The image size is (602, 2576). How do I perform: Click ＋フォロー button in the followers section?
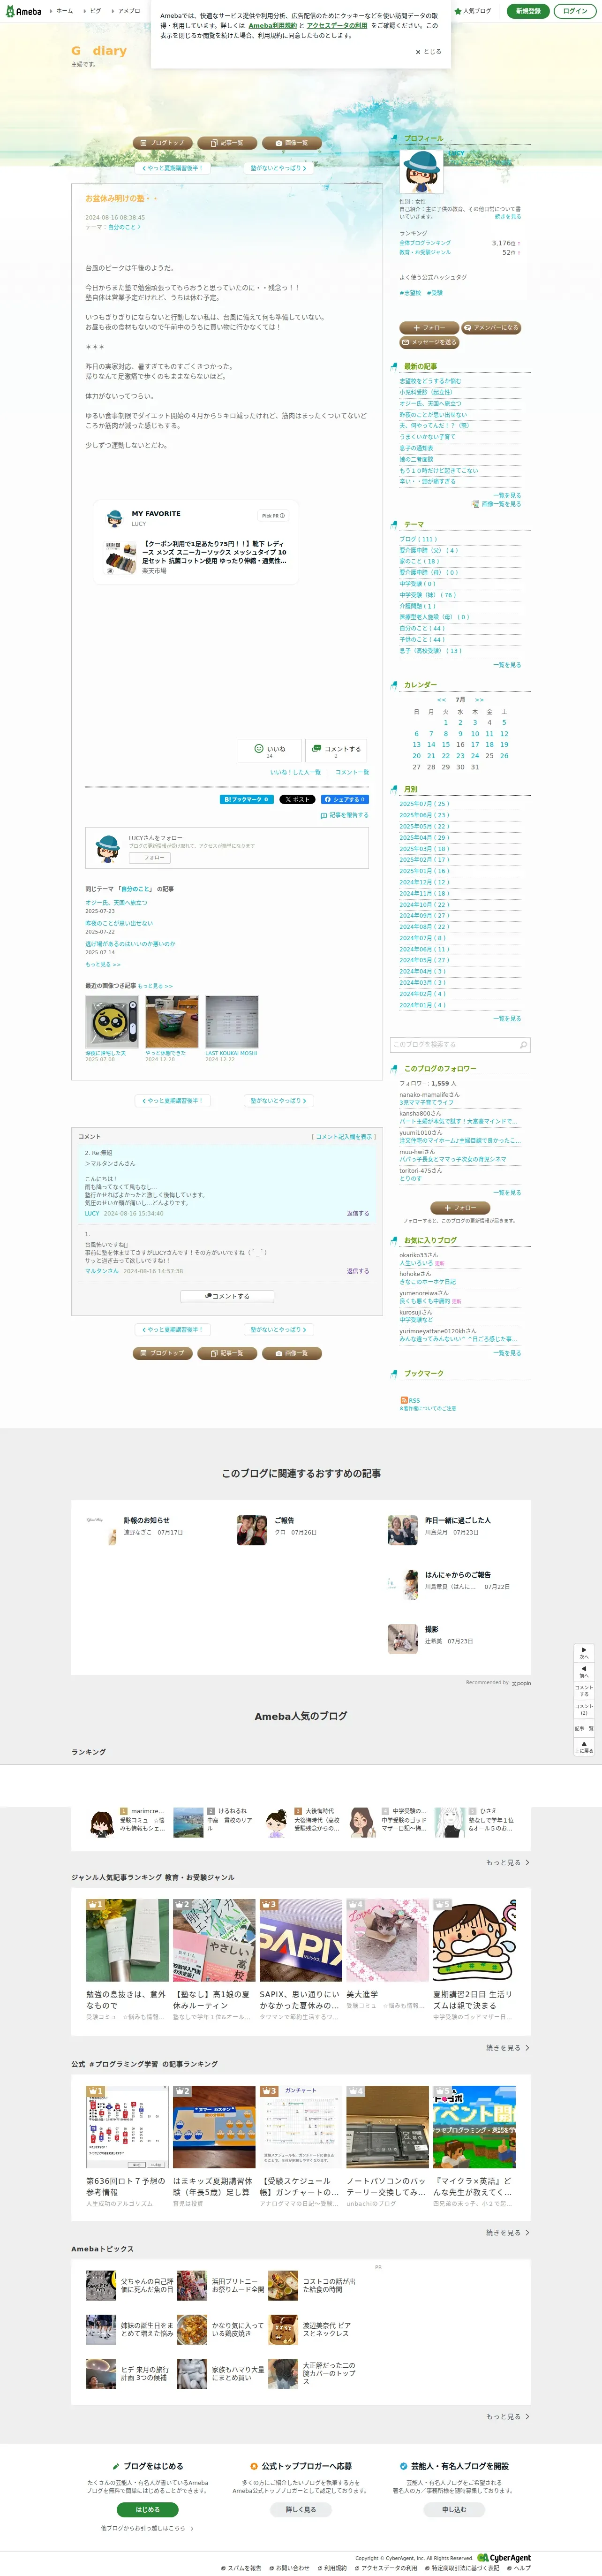coord(460,1207)
